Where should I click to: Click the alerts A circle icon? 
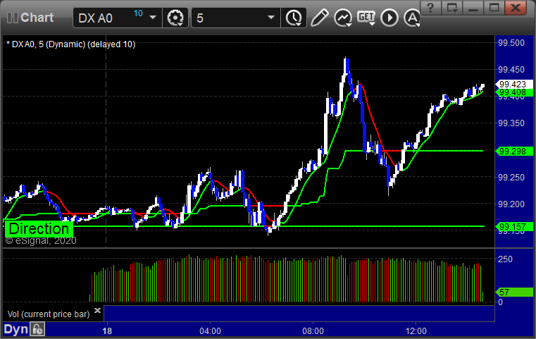point(412,18)
